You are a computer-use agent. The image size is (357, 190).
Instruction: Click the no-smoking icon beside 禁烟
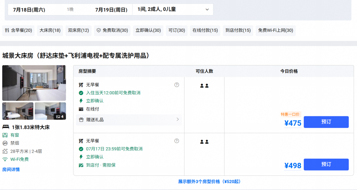[5, 143]
